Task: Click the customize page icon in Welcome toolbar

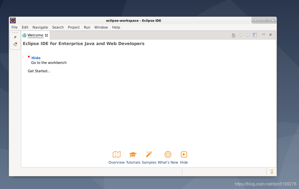Action: pyautogui.click(x=255, y=35)
